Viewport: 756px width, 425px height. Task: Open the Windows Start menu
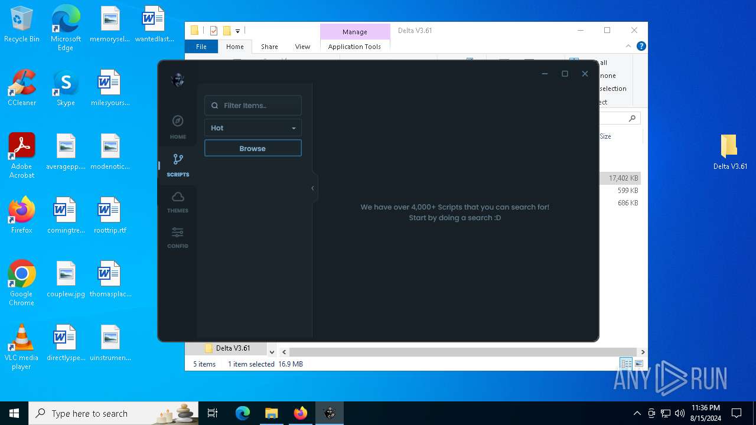pos(14,413)
